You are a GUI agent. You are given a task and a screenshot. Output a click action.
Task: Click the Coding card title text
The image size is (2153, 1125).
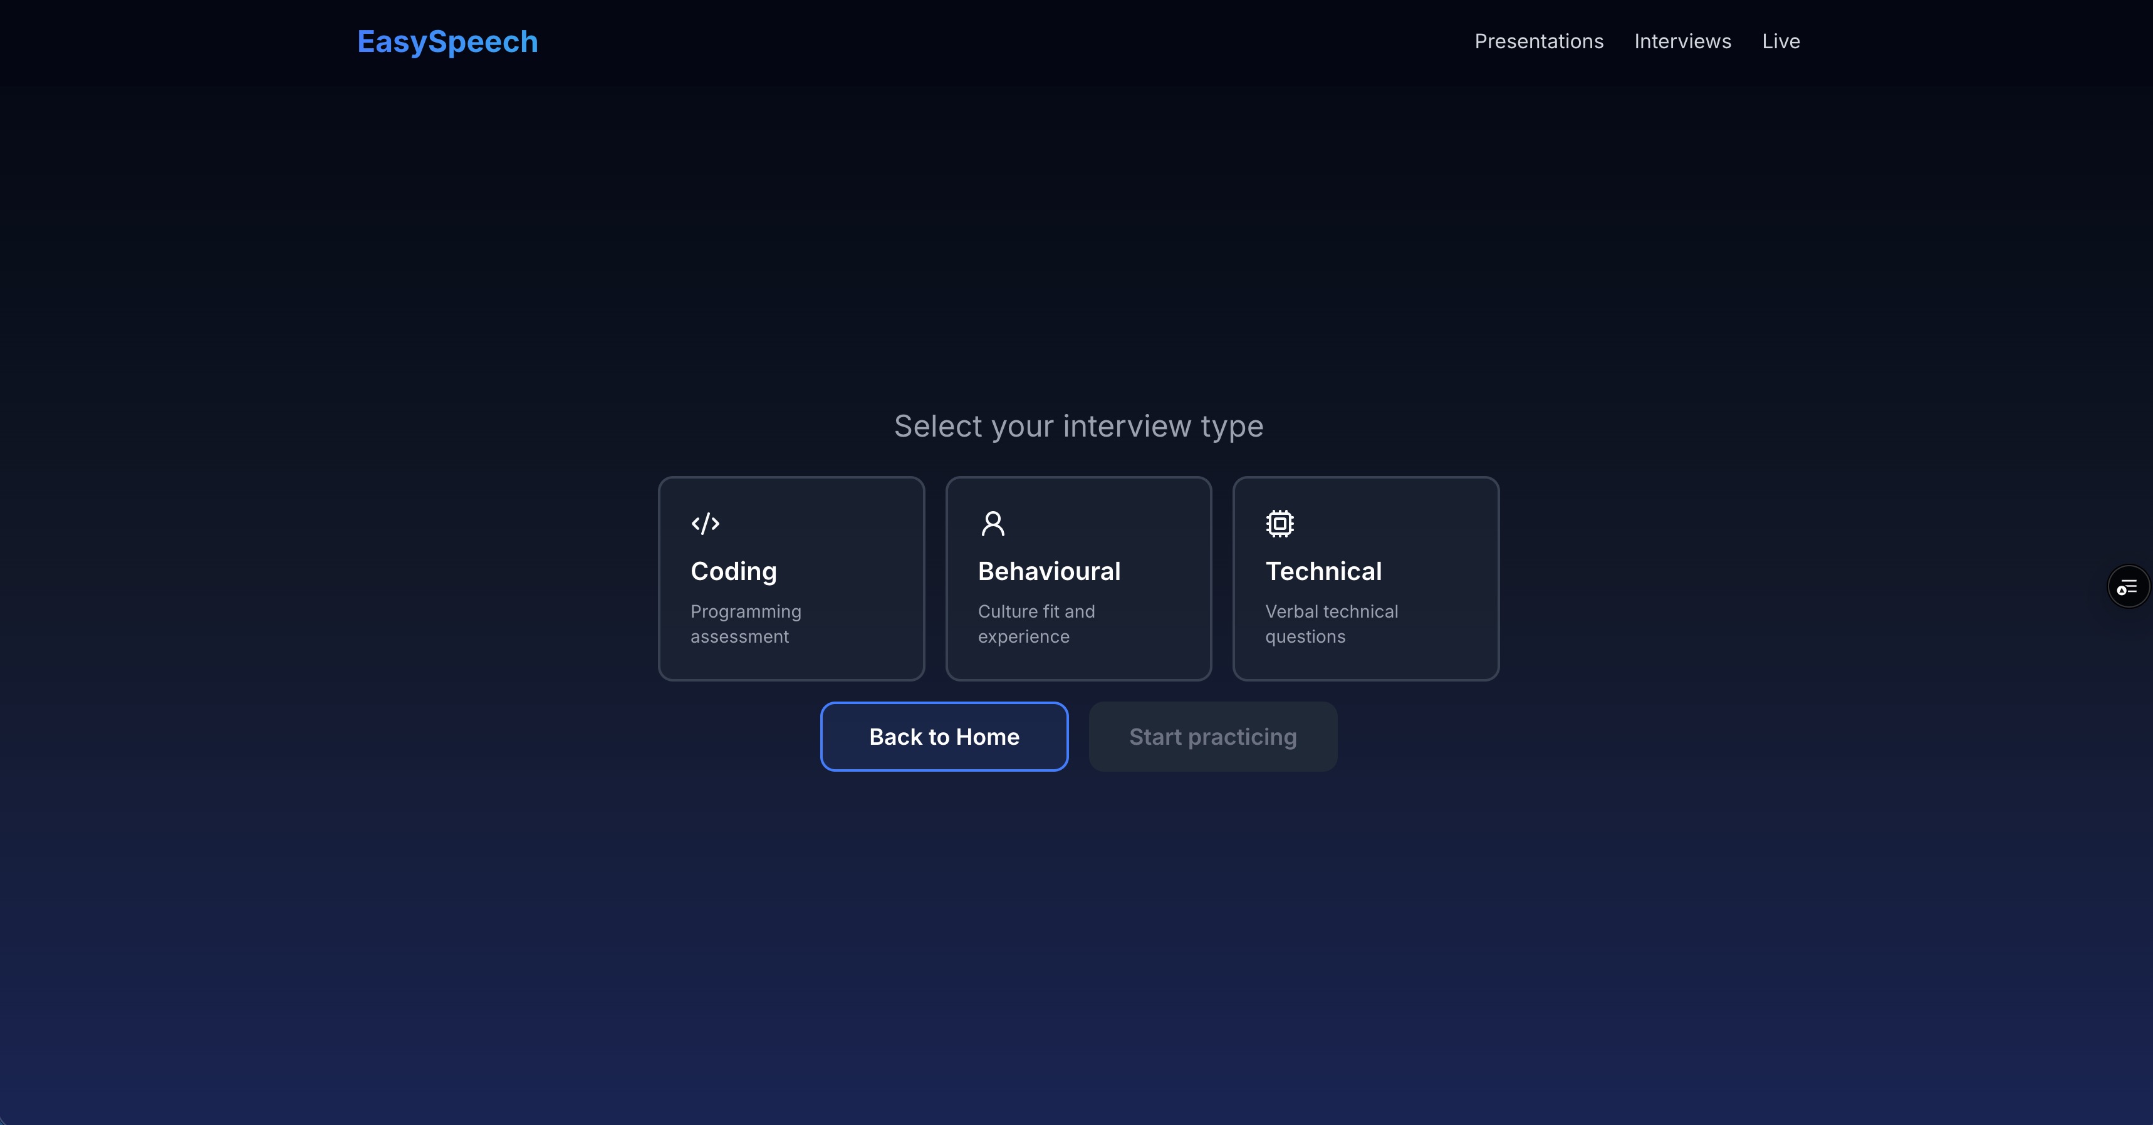pos(733,571)
